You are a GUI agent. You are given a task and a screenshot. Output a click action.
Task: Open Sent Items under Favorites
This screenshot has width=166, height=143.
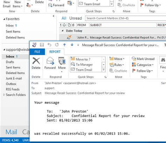click(13, 32)
